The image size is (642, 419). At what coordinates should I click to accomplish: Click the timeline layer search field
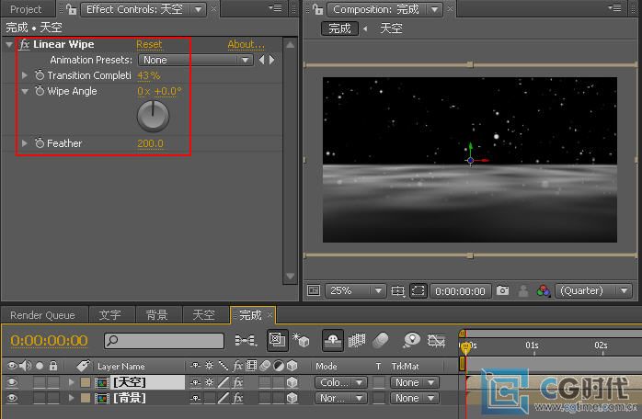[165, 340]
